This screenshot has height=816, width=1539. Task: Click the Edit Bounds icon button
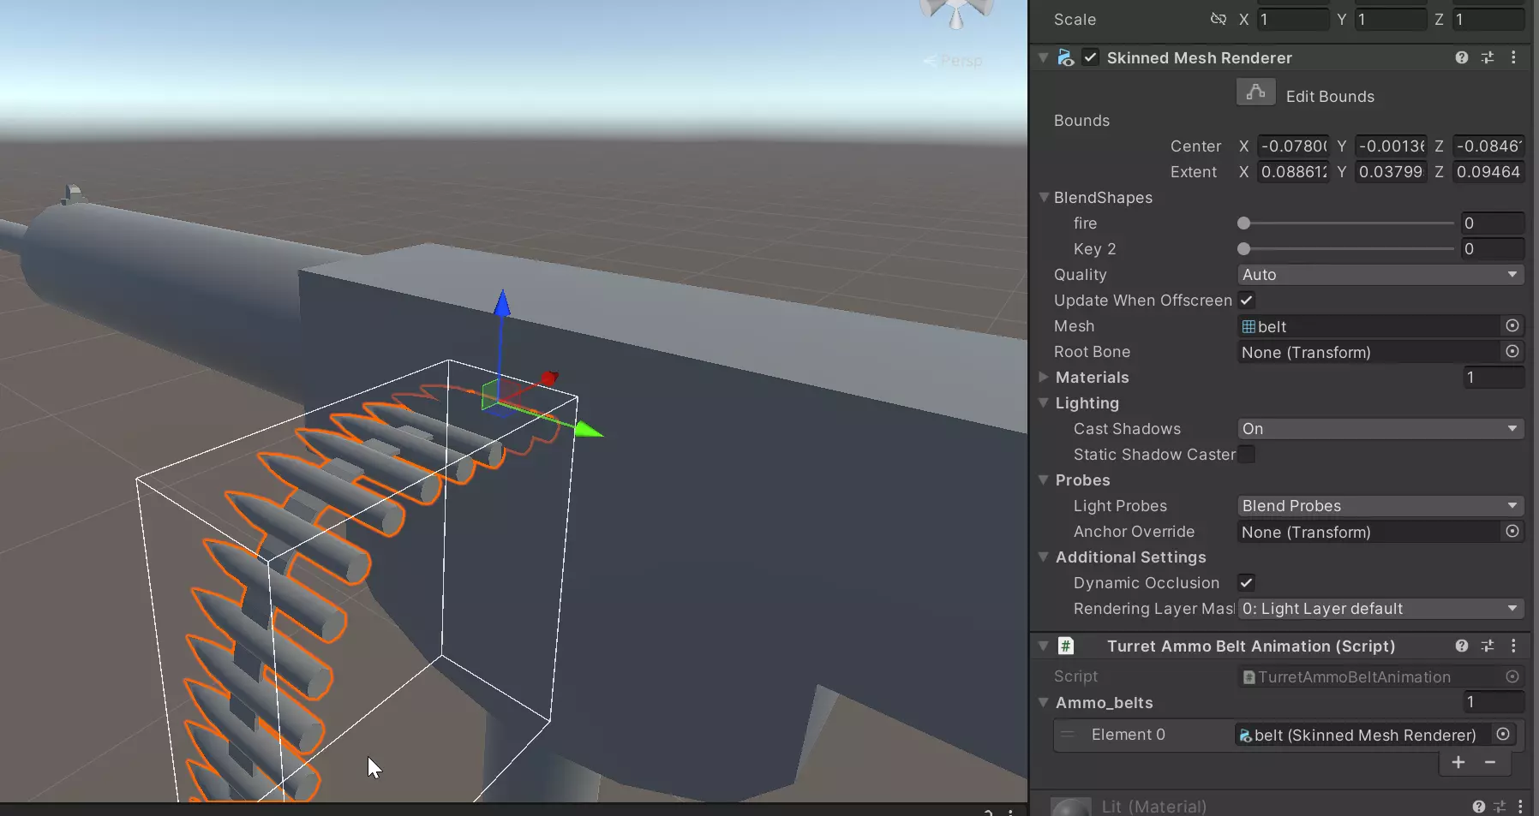point(1255,92)
